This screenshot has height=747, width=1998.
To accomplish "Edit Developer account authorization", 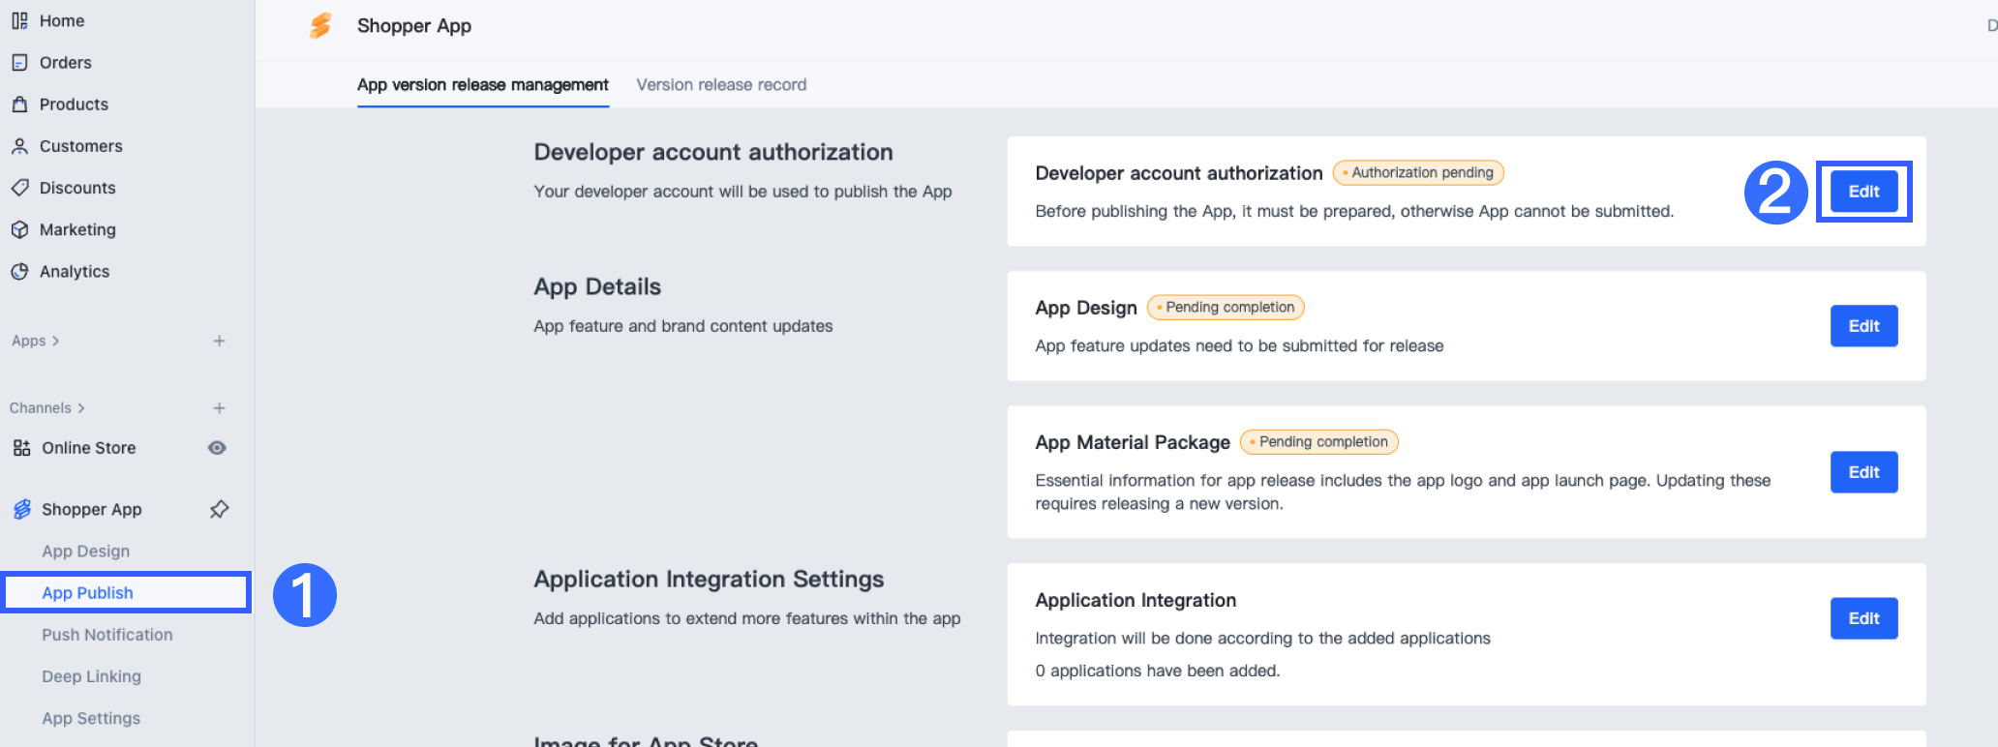I will 1863,192.
